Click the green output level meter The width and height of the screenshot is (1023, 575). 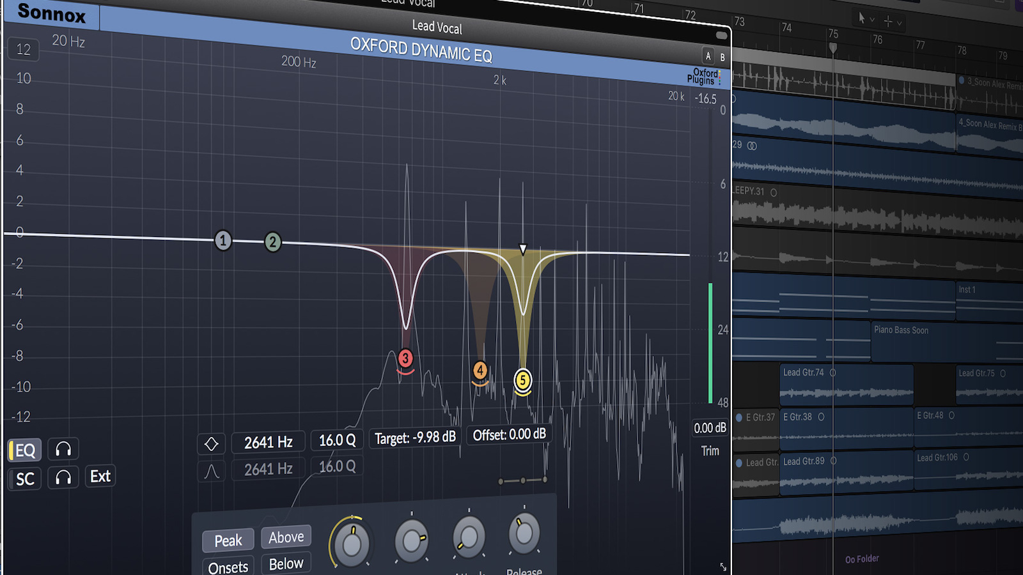click(x=710, y=344)
